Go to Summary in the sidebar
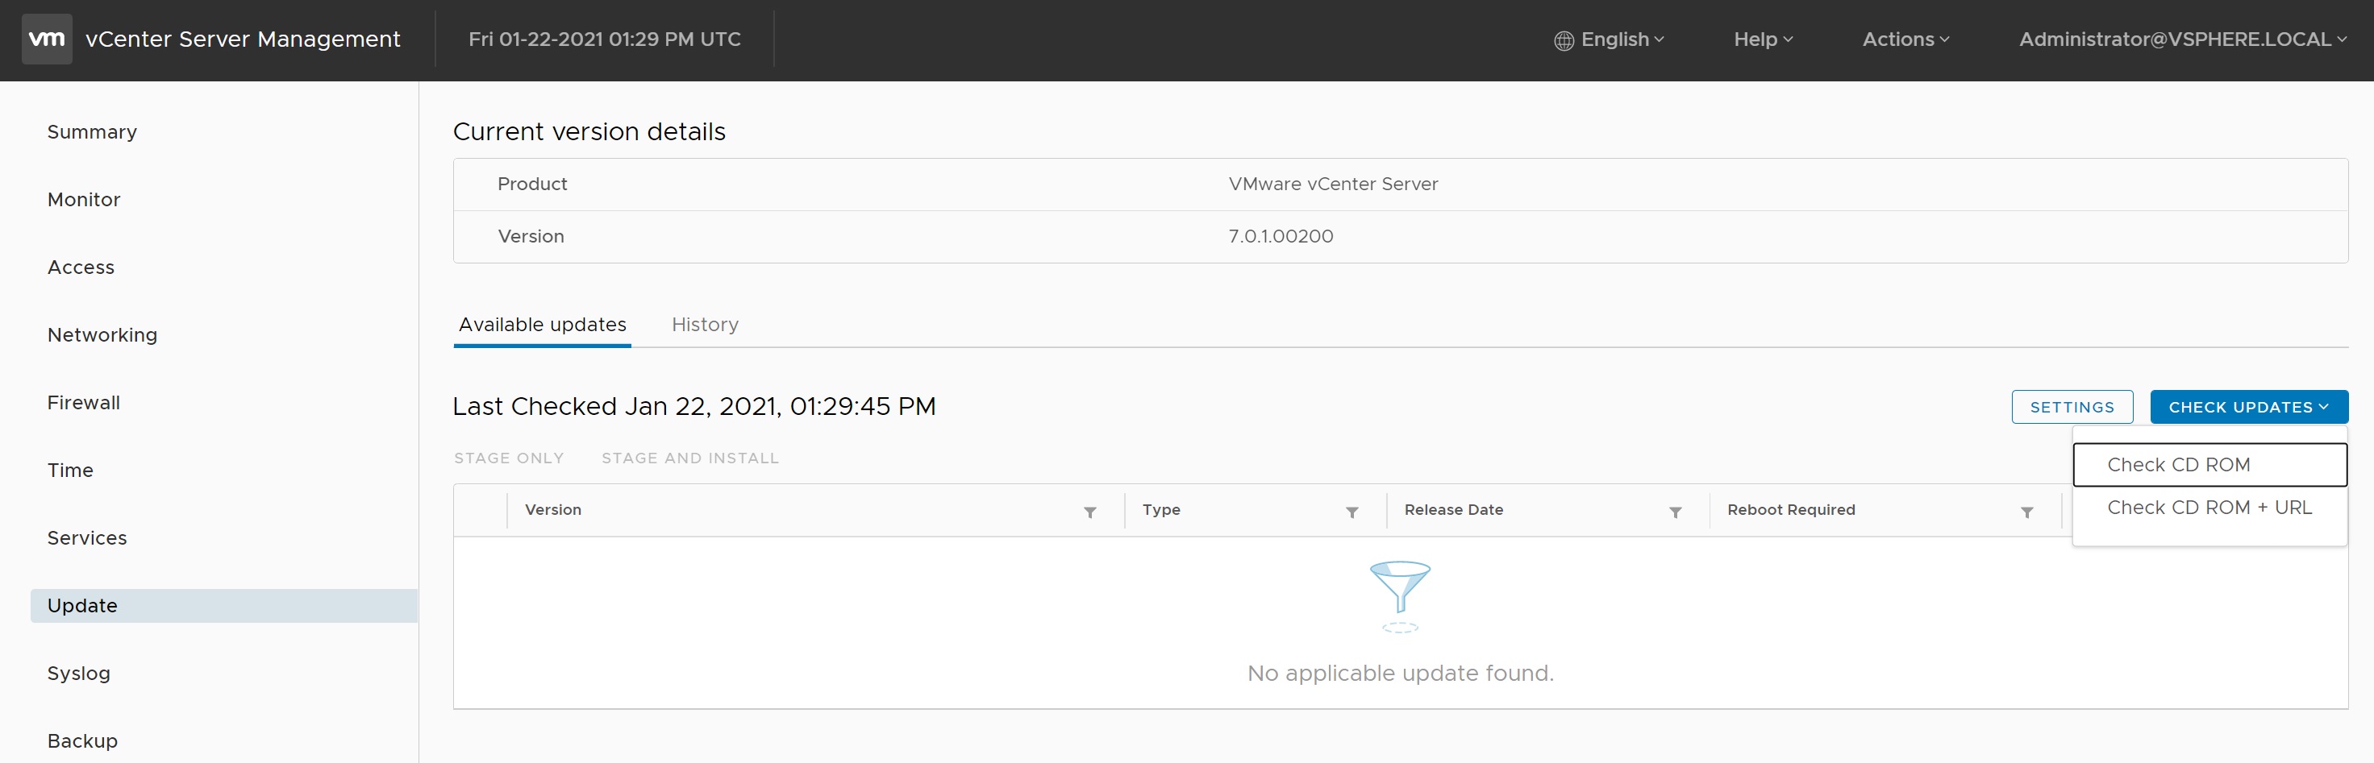This screenshot has width=2374, height=763. [x=92, y=132]
